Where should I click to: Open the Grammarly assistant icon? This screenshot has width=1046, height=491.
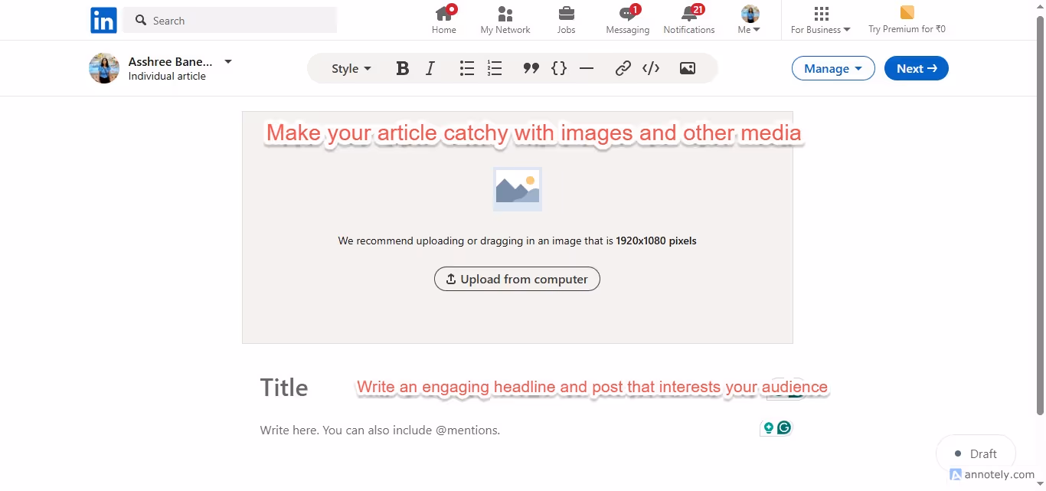point(783,427)
